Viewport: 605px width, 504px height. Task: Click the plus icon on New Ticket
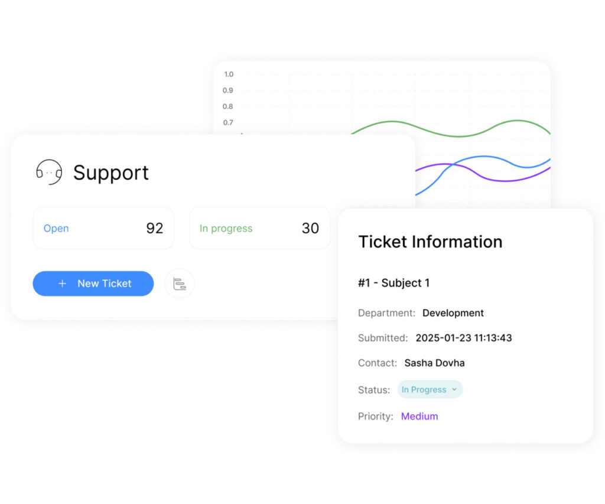pyautogui.click(x=62, y=284)
